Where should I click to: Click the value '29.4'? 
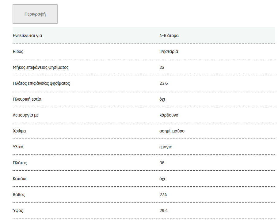point(163,210)
